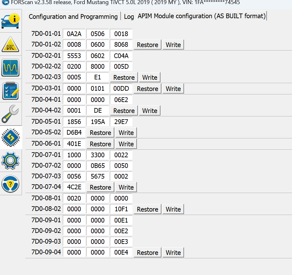Screen dimensions: 292x275
Task: Edit the 4C2E field in row 7D0-07-04
Action: (74, 187)
